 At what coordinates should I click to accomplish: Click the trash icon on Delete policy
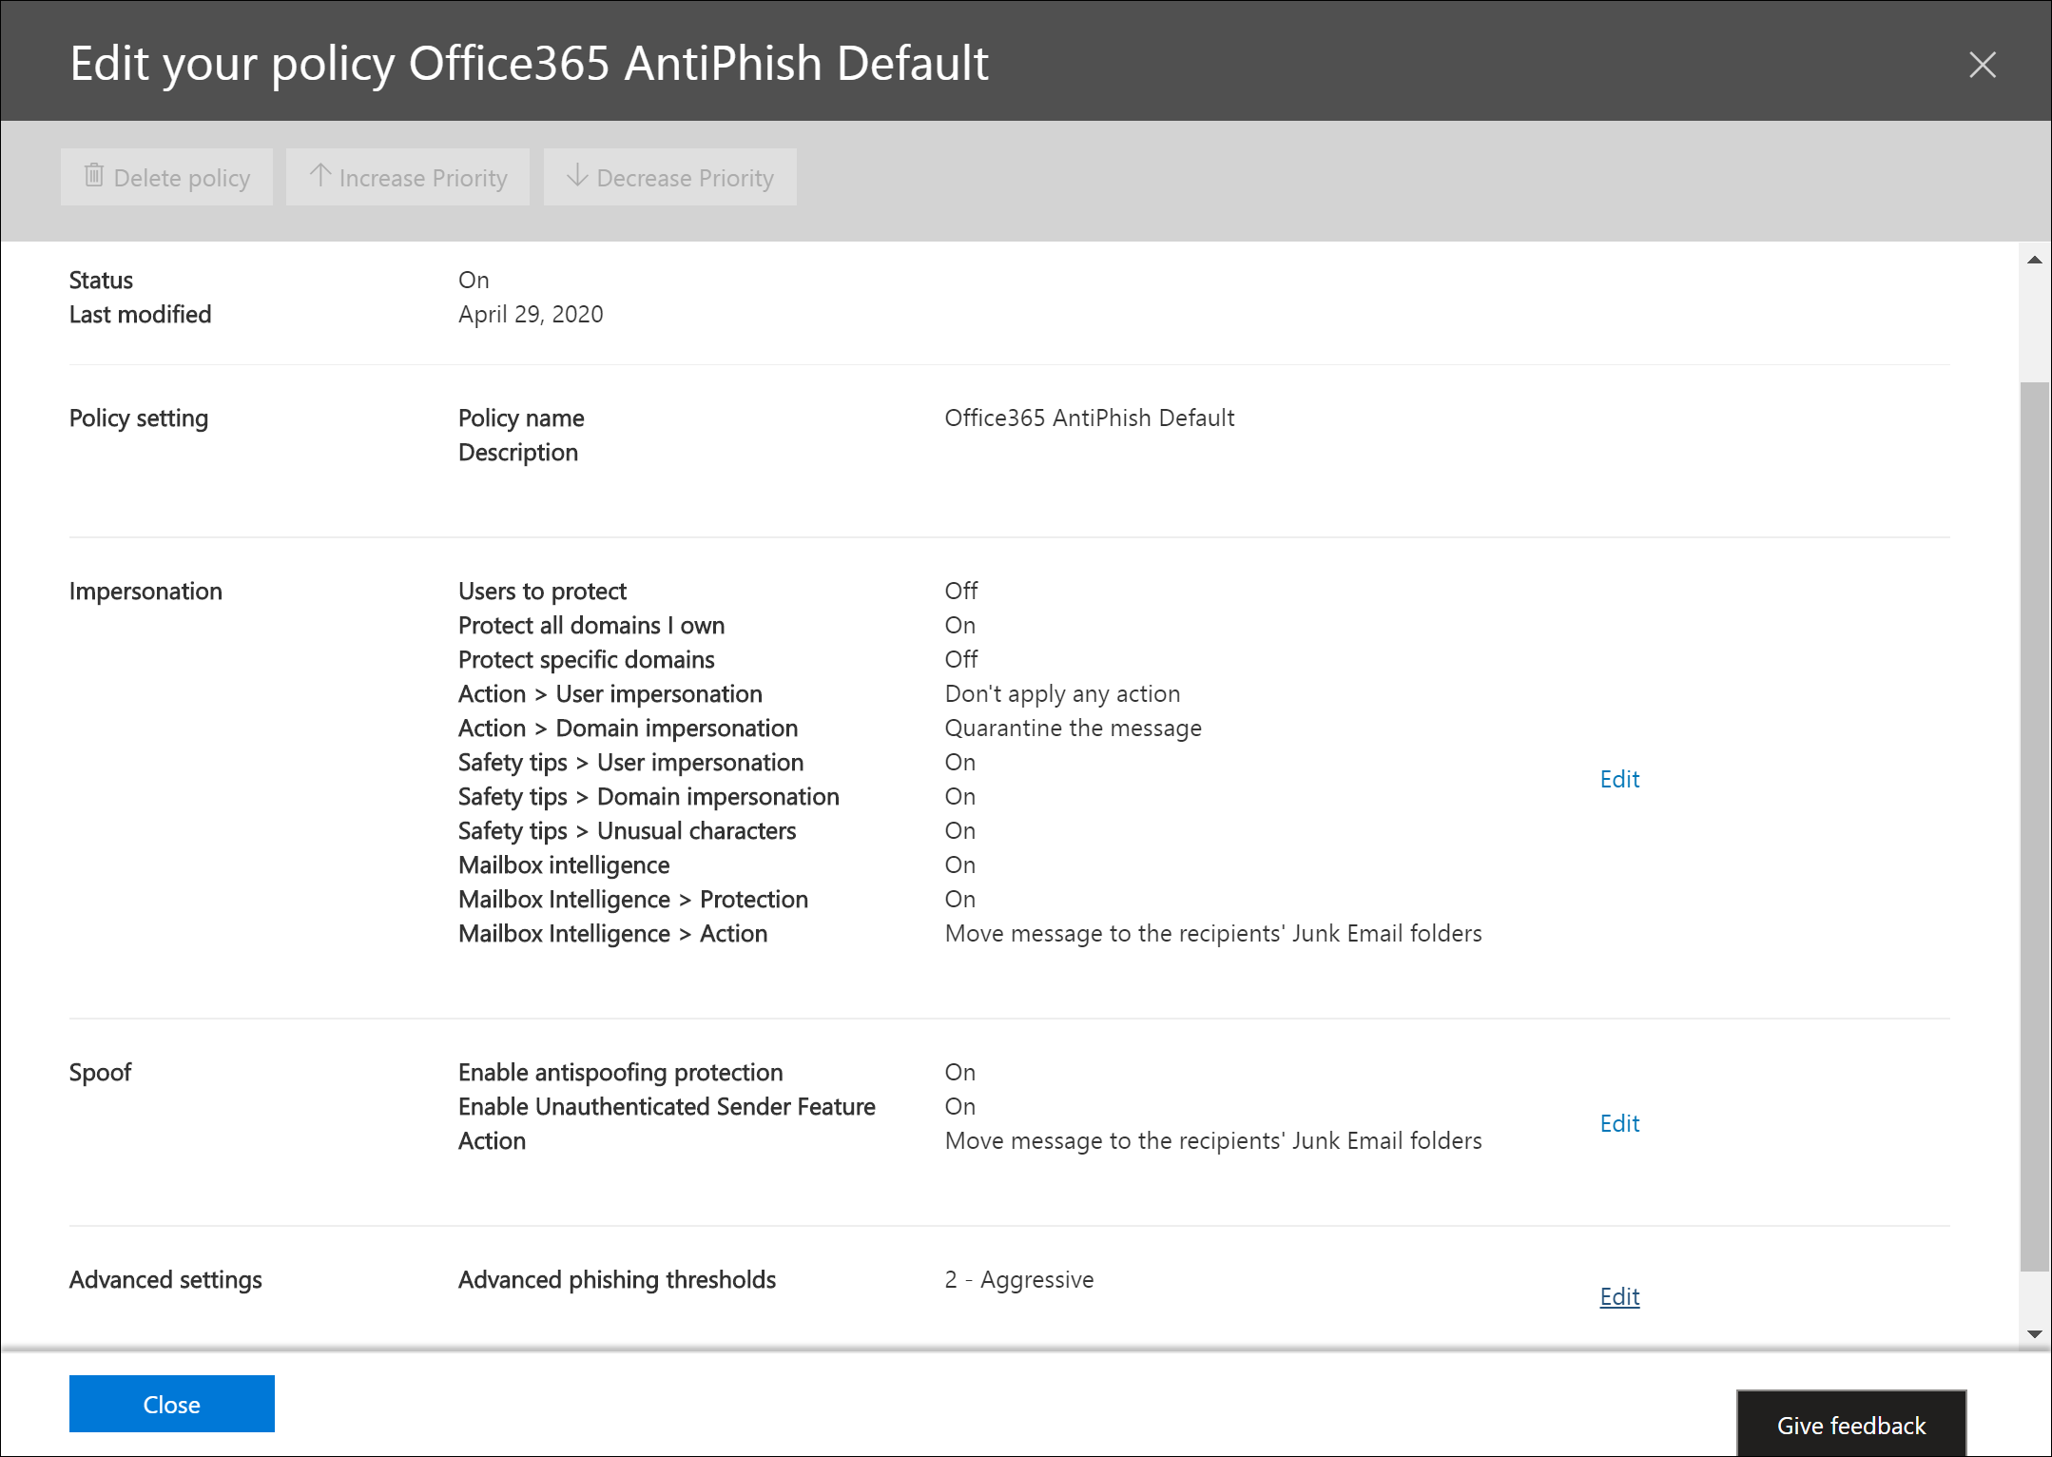93,176
